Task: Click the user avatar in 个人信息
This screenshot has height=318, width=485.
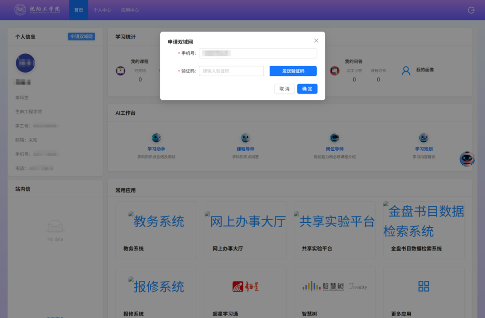Action: click(25, 63)
